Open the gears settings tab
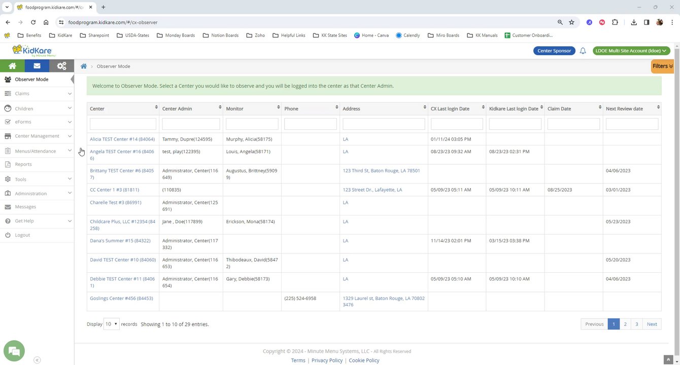This screenshot has height=365, width=680. tap(61, 66)
